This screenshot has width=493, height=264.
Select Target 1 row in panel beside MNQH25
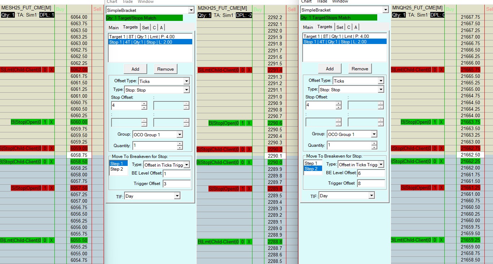click(x=345, y=36)
